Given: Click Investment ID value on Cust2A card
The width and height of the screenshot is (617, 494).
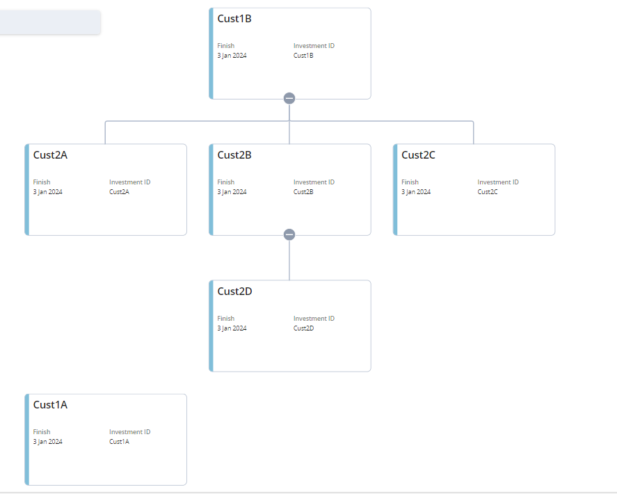Looking at the screenshot, I should click(x=119, y=192).
